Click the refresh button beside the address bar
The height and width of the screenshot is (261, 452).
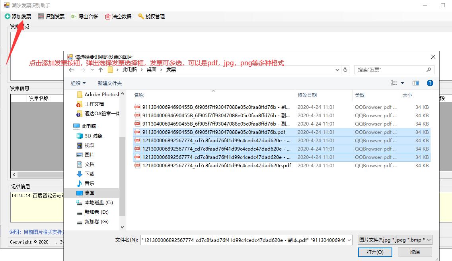(x=345, y=70)
